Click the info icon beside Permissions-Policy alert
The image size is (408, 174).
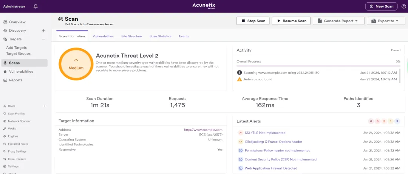coord(240,151)
